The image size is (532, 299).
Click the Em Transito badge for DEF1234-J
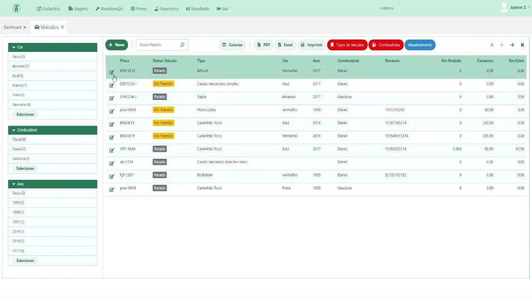(163, 84)
